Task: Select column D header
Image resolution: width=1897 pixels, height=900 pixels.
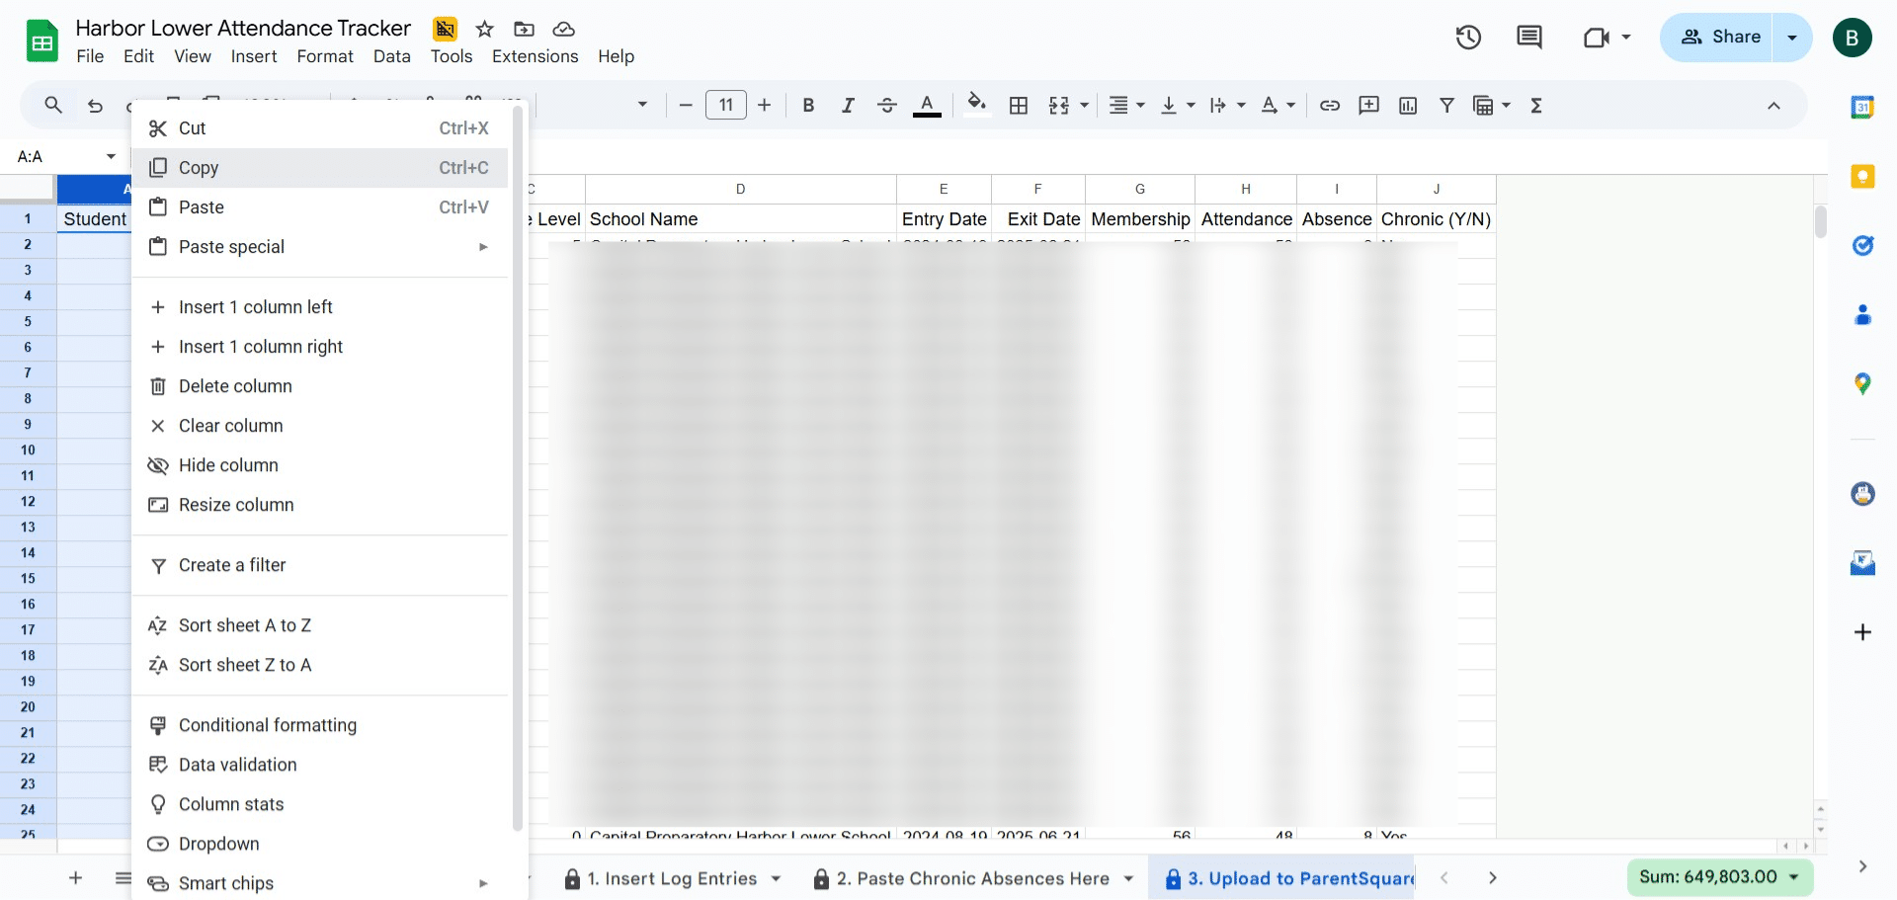Action: tap(740, 189)
